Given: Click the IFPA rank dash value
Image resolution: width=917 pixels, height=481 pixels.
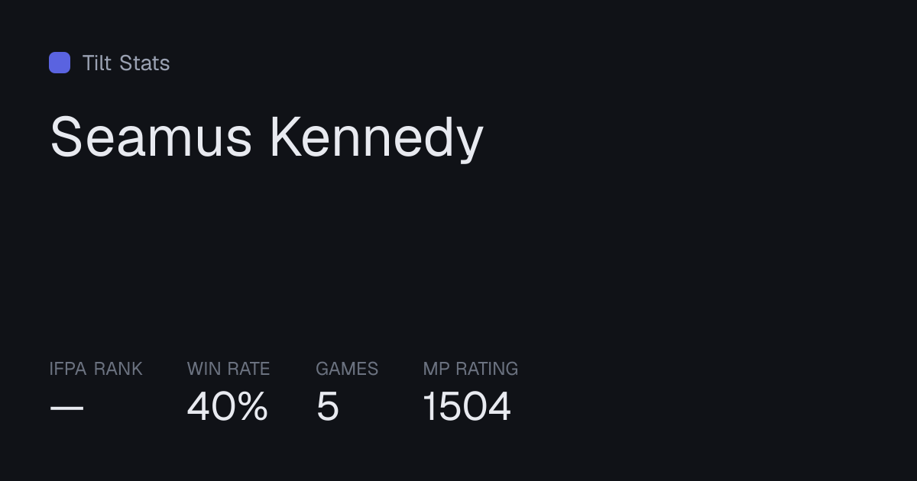Looking at the screenshot, I should coord(66,408).
